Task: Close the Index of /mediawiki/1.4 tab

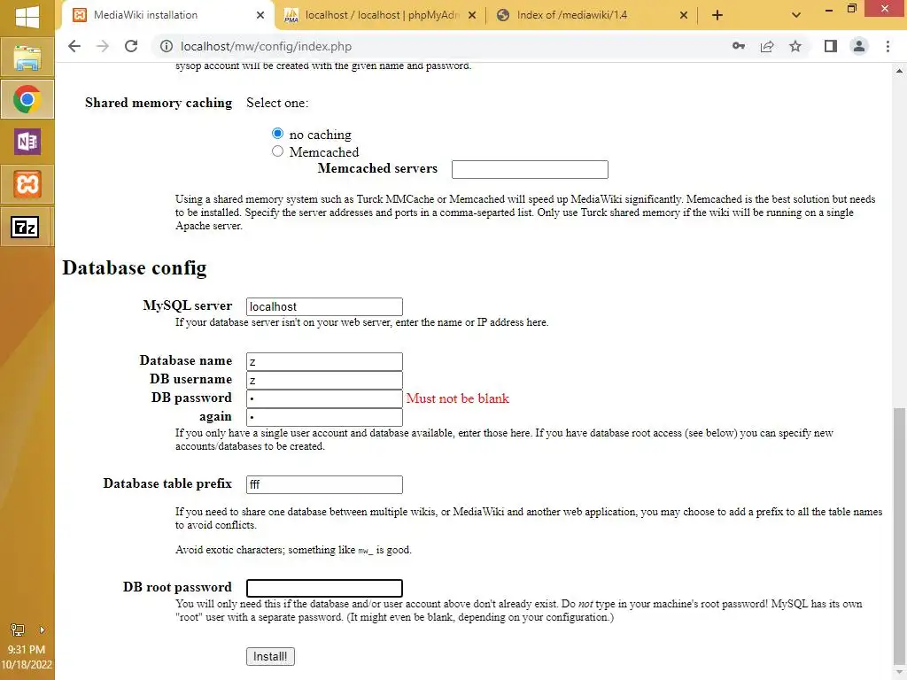Action: [x=684, y=15]
